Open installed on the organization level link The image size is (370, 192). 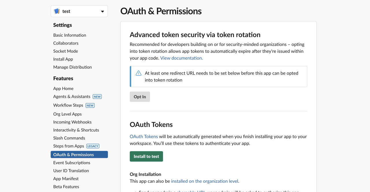[x=205, y=181]
